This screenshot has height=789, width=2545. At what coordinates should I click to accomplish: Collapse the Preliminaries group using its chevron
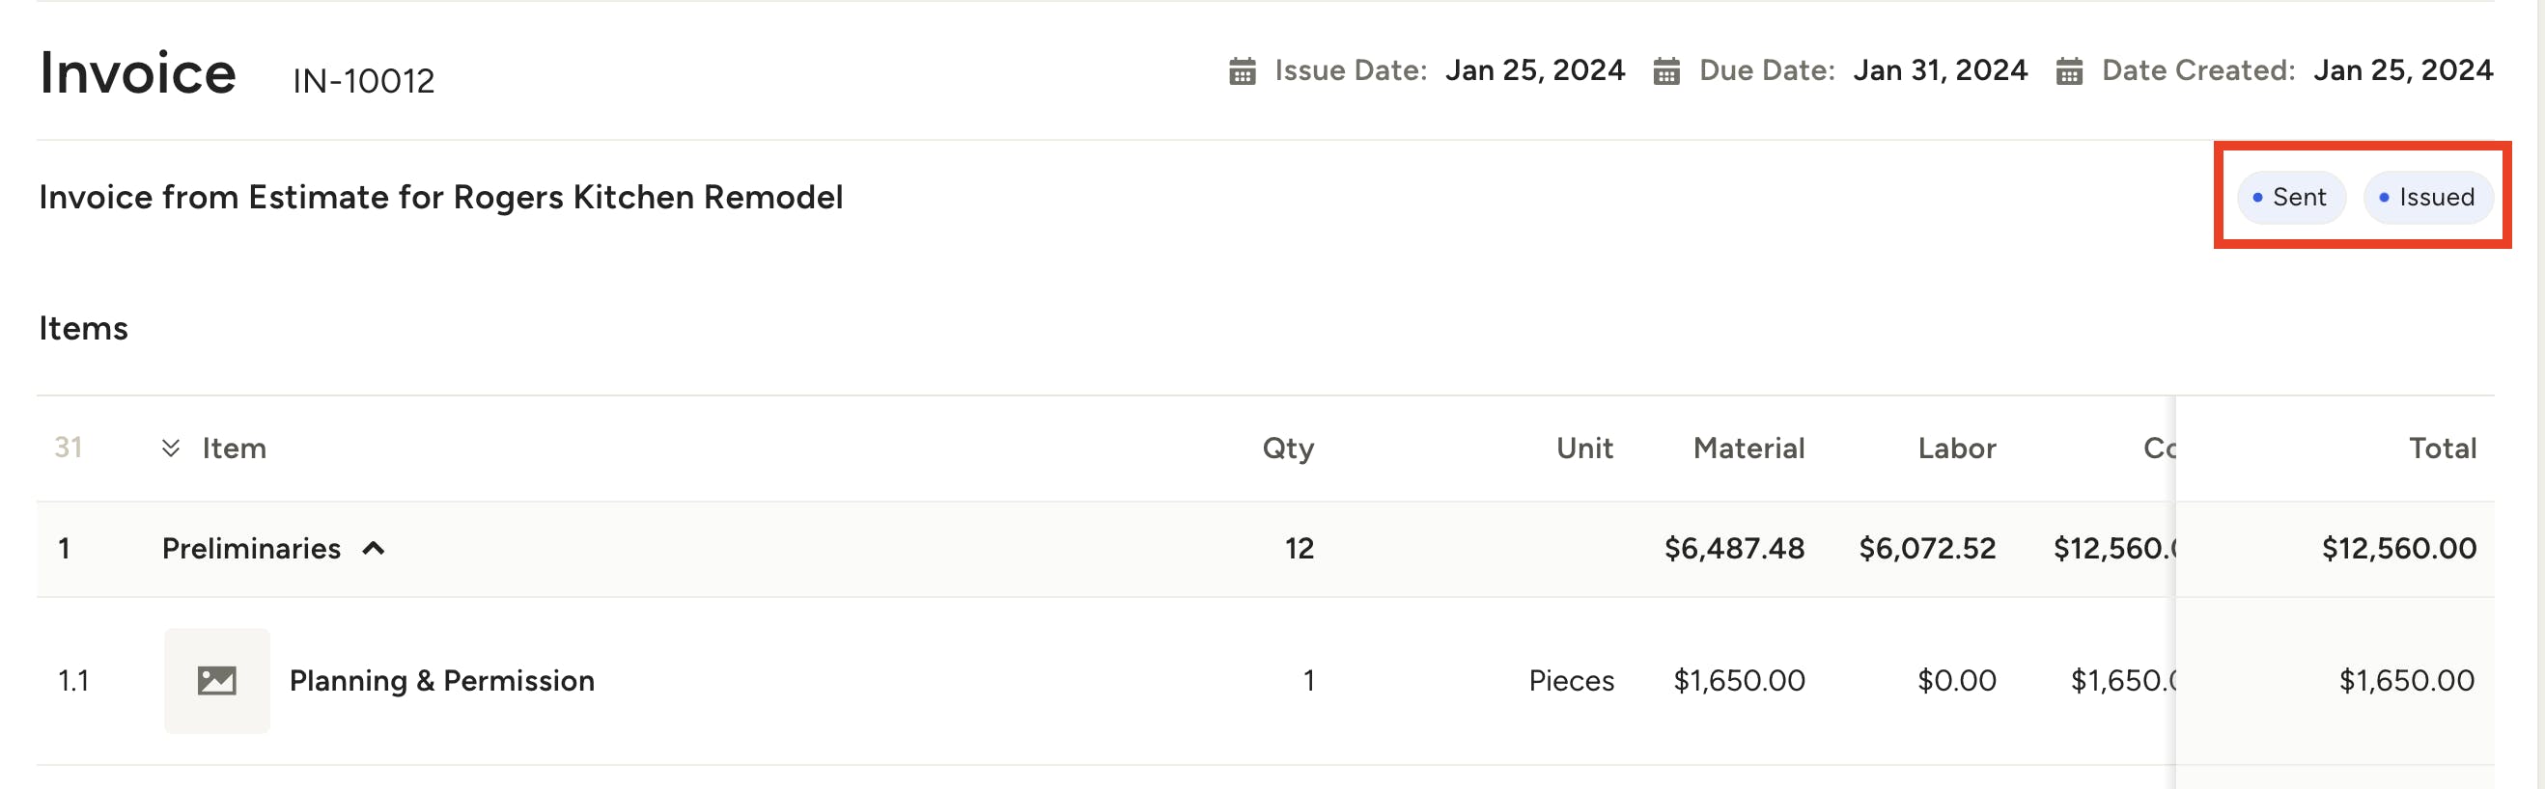374,548
